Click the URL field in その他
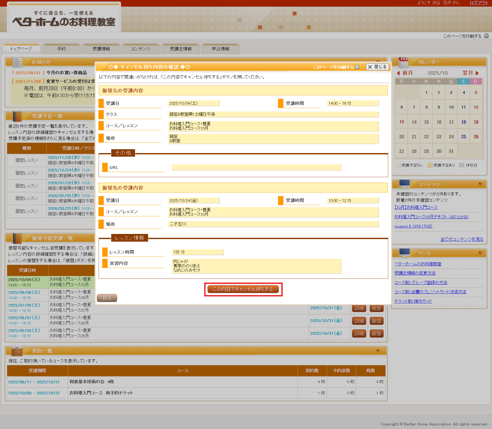 [x=256, y=167]
